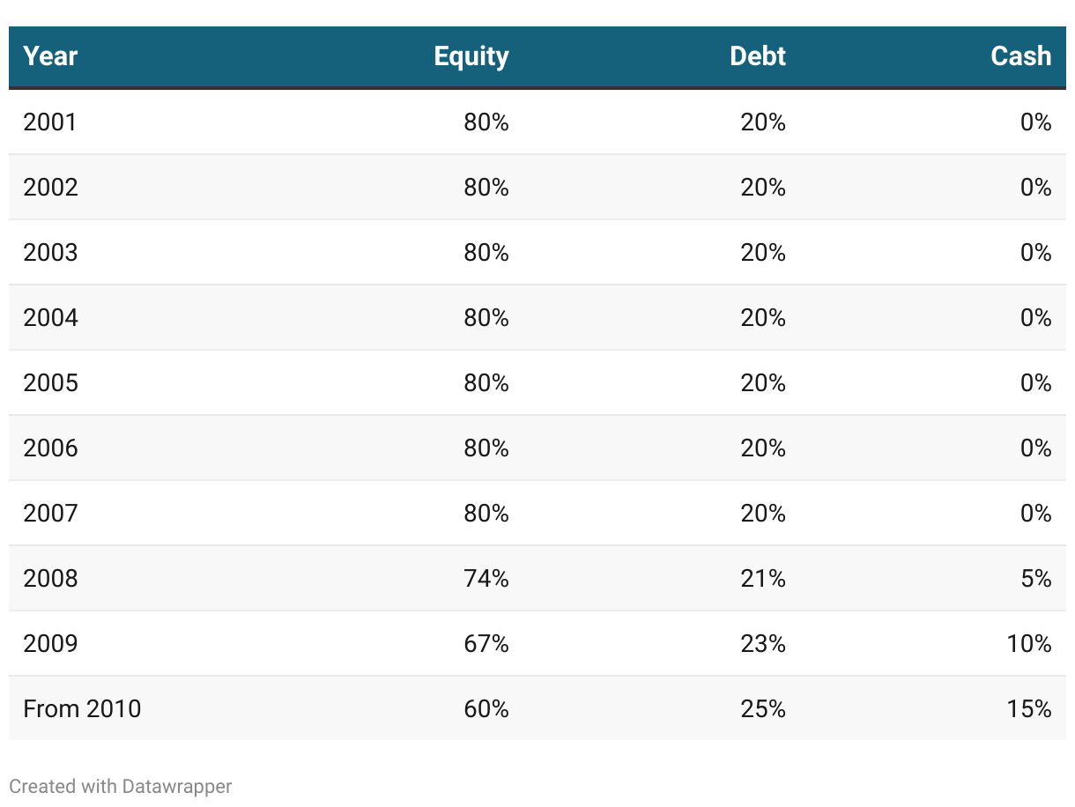Click the Cash column header
The width and height of the screenshot is (1075, 807).
(1021, 56)
